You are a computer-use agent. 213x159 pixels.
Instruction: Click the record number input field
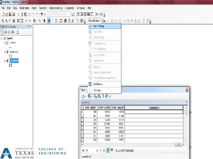click(93, 150)
